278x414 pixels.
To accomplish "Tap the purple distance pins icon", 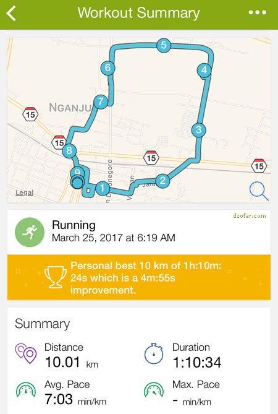I will tap(26, 354).
